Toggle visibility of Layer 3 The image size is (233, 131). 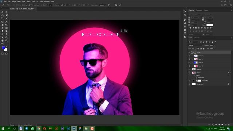(189, 63)
